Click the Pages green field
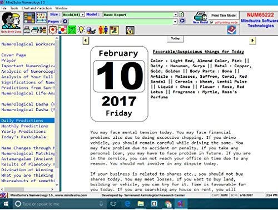This screenshot has width=278, height=210. point(121,22)
